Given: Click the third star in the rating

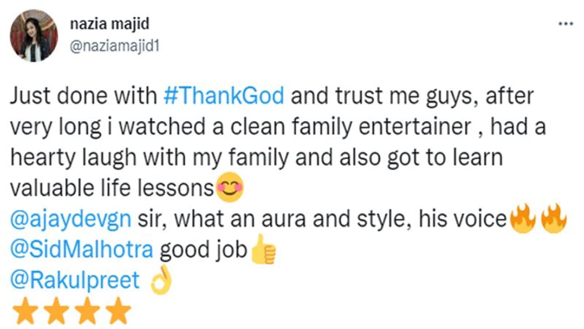Looking at the screenshot, I should pyautogui.click(x=87, y=311).
